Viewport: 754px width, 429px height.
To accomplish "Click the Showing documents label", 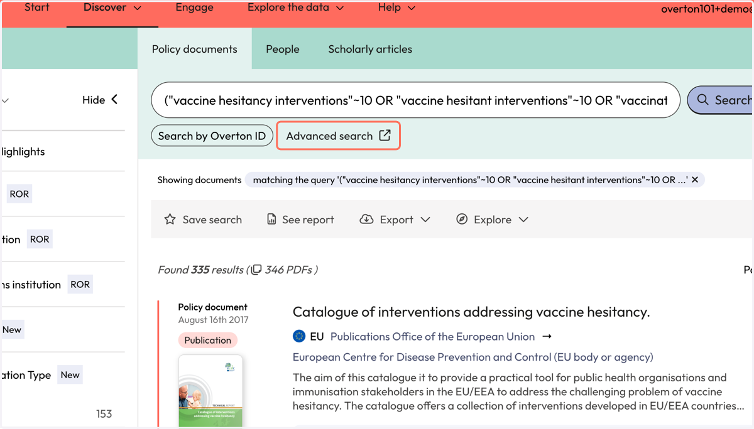I will (x=199, y=180).
